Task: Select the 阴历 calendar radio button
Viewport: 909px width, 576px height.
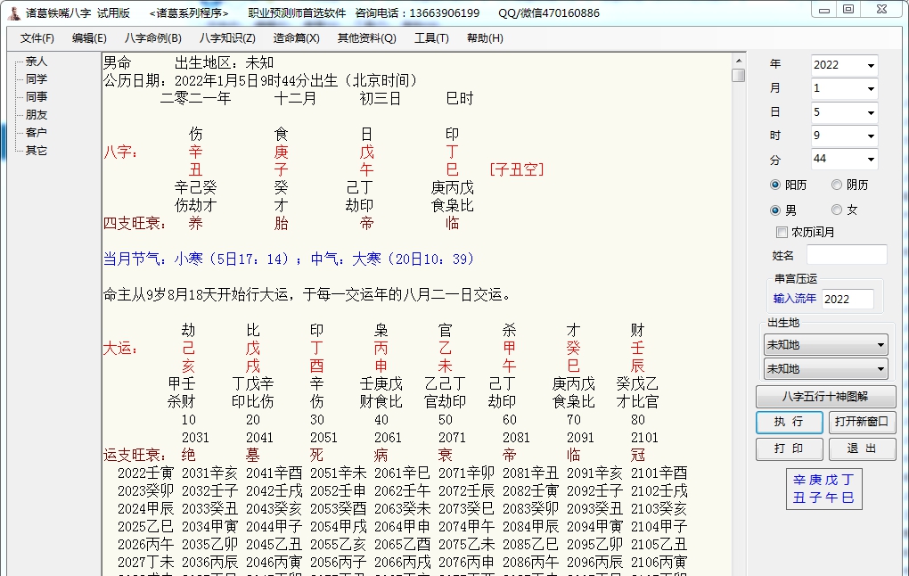Action: tap(835, 185)
